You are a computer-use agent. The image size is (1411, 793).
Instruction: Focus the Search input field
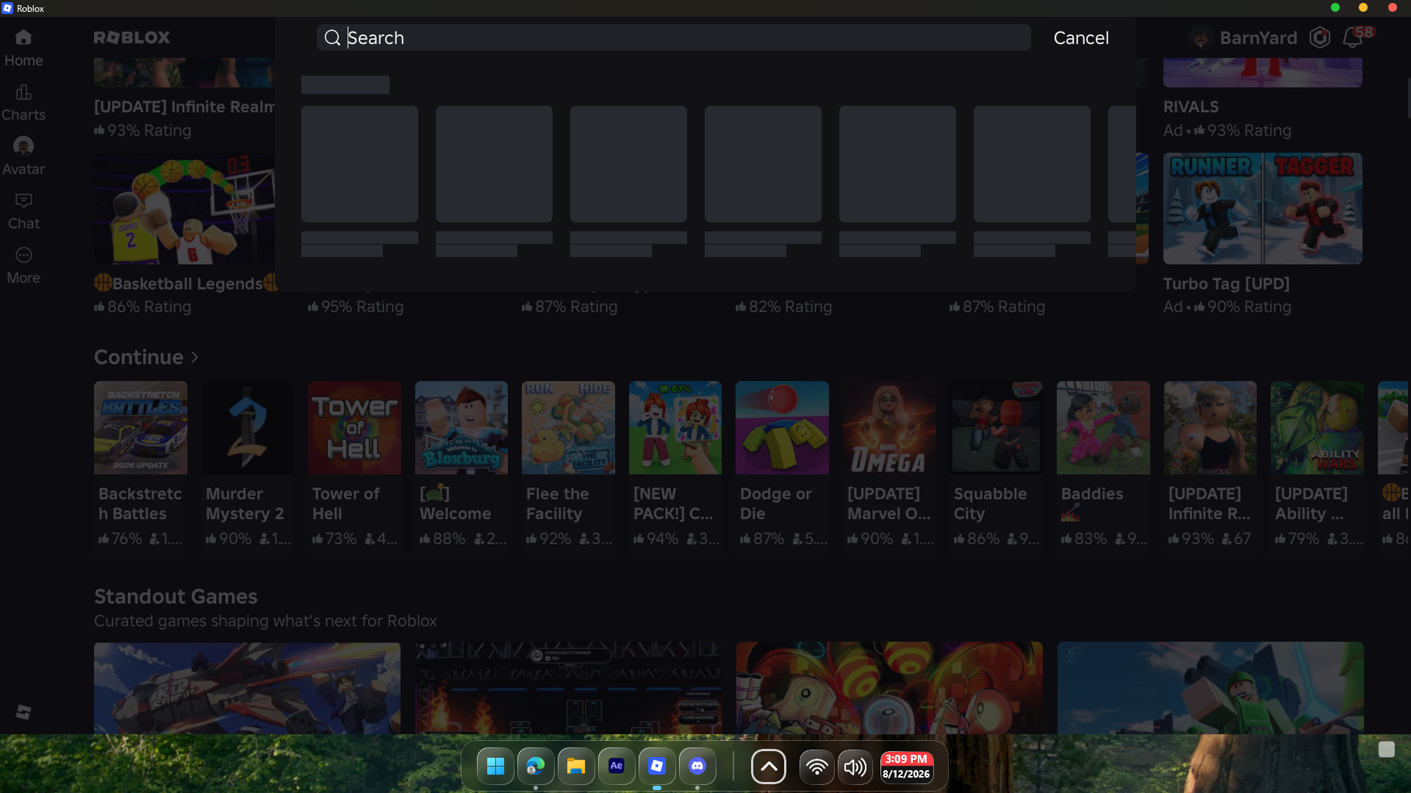click(x=673, y=37)
